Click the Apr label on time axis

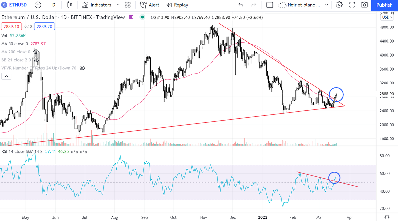click(x=349, y=217)
